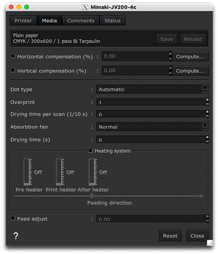Increase the Horizontal compensation value

[171, 54]
